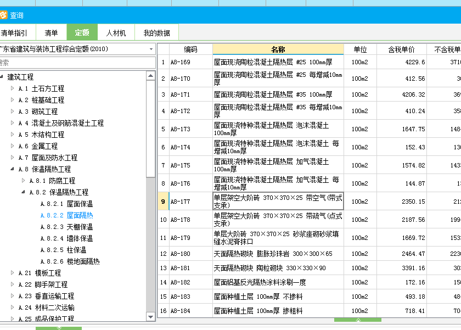
Task: Click the 天面隔热砌块 膨胀珍珠岩 300×300×65 cell
Action: 278,254
